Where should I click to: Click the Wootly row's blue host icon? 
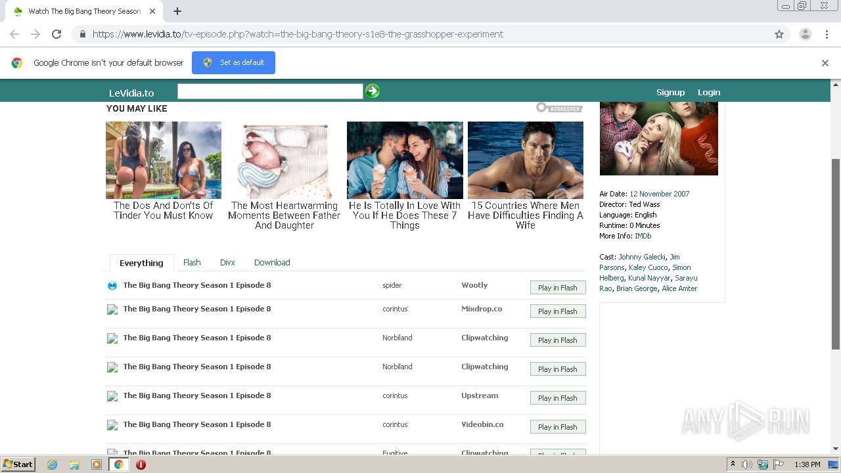tap(112, 286)
